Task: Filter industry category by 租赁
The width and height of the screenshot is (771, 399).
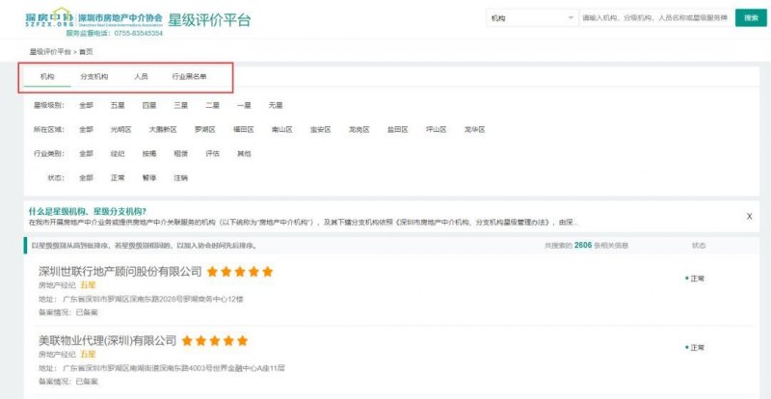Action: coord(180,153)
